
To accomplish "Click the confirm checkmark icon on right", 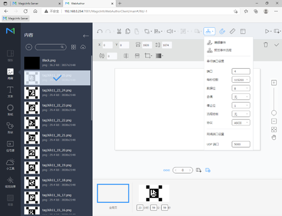I will pyautogui.click(x=276, y=45).
